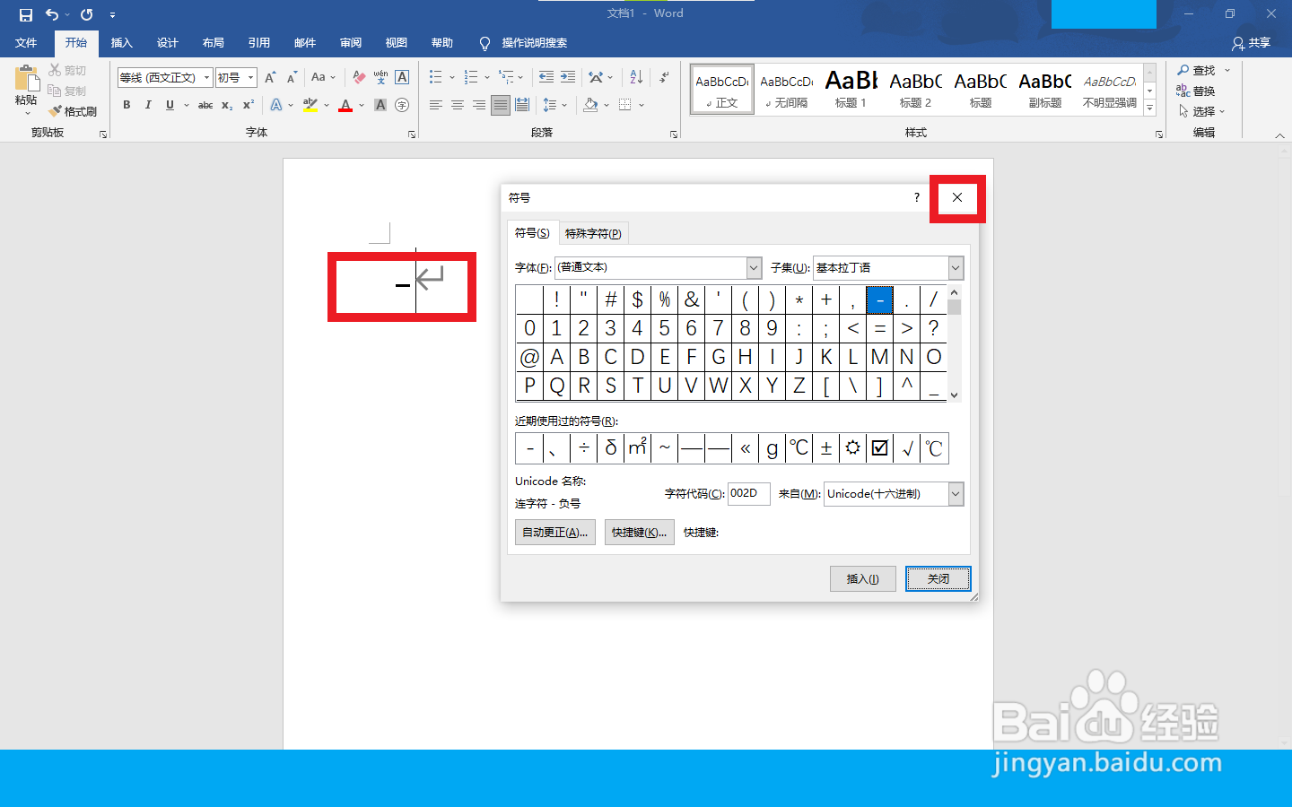Switch to the 插入 ribbon tab
Viewport: 1292px width, 807px height.
click(x=121, y=43)
